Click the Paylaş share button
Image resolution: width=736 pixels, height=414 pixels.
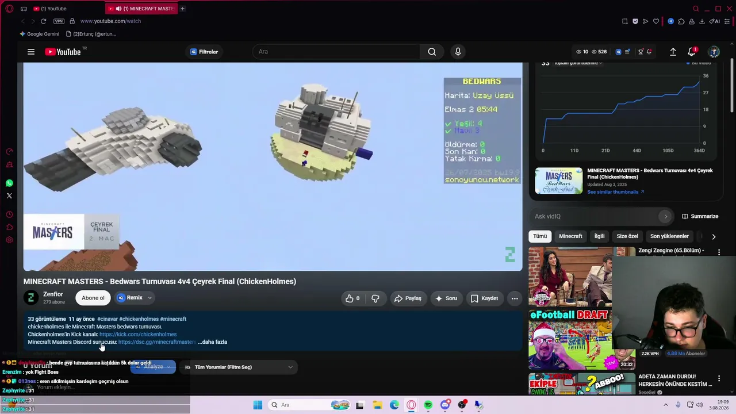(x=408, y=298)
